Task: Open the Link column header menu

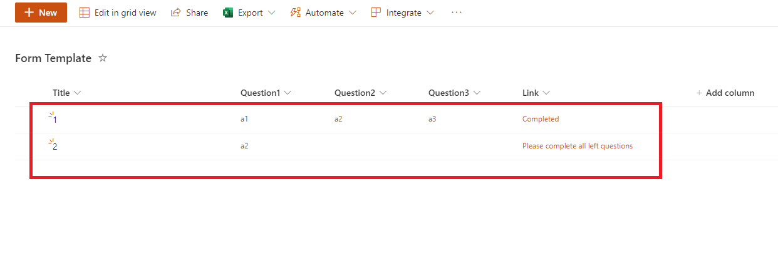Action: tap(536, 93)
